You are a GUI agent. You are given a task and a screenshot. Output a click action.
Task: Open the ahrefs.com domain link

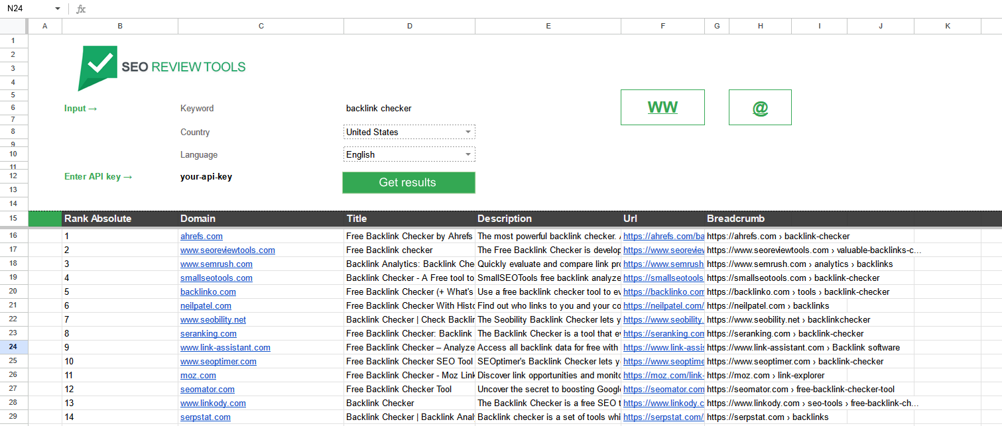[x=202, y=236]
